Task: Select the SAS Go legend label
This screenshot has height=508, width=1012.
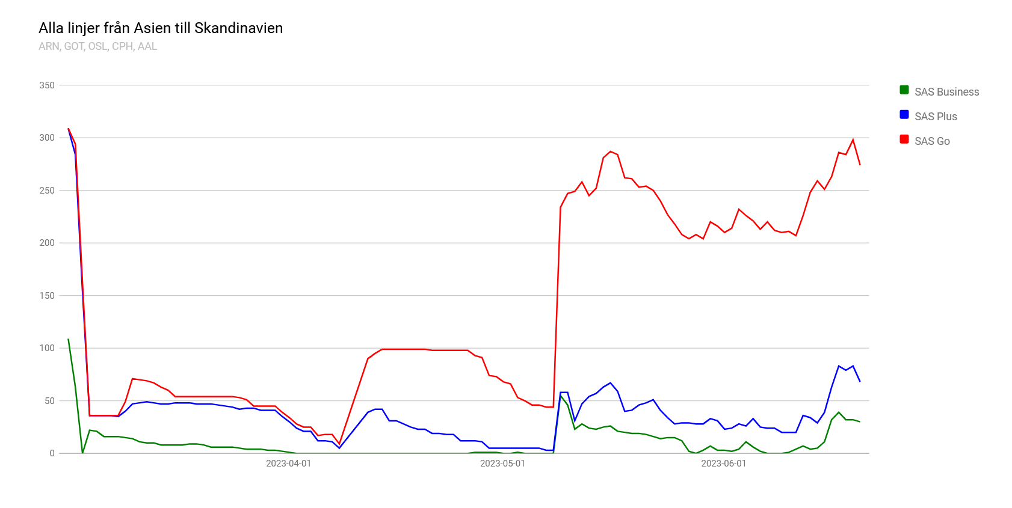Action: tap(932, 141)
